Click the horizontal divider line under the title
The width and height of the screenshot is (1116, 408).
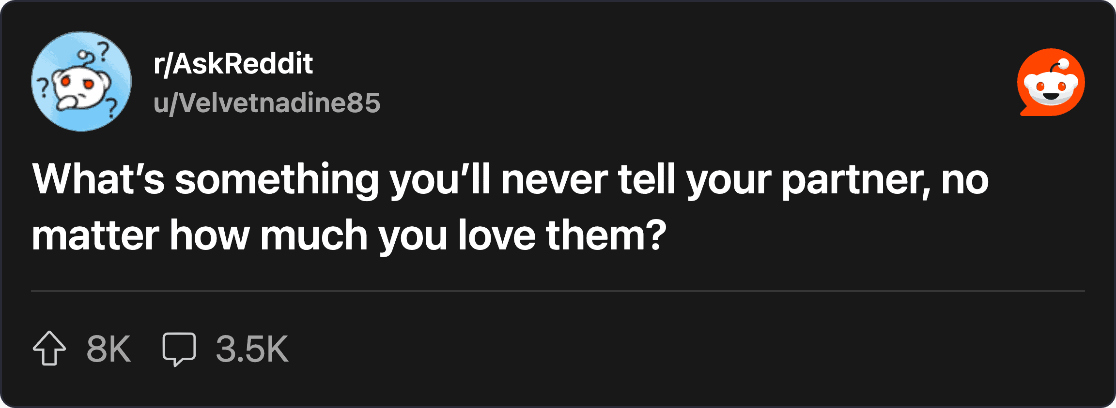coord(558,291)
